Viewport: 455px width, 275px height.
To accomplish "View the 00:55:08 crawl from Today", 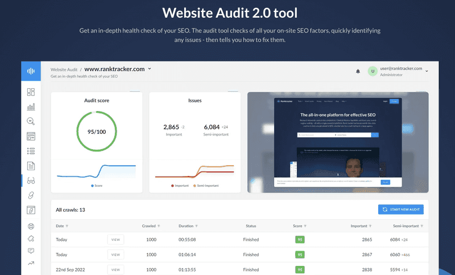I will pos(115,240).
